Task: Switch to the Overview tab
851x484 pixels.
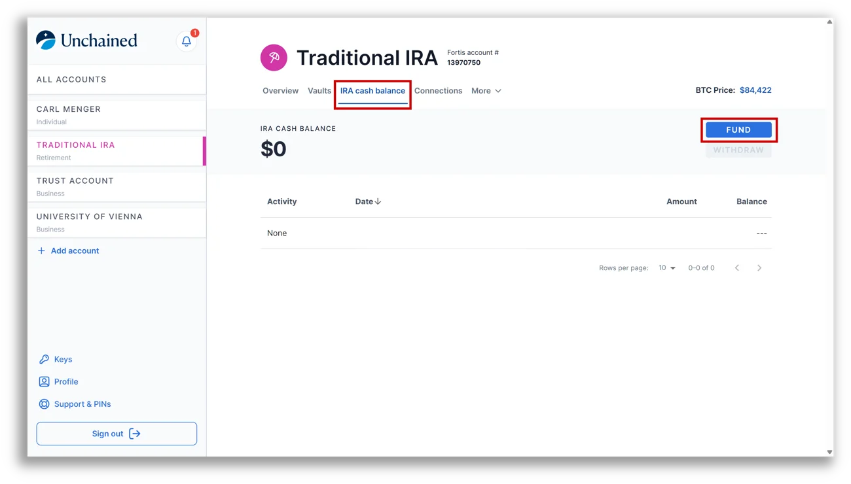Action: [x=280, y=91]
